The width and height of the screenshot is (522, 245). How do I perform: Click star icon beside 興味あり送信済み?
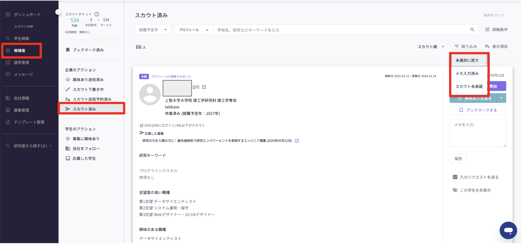(x=68, y=79)
